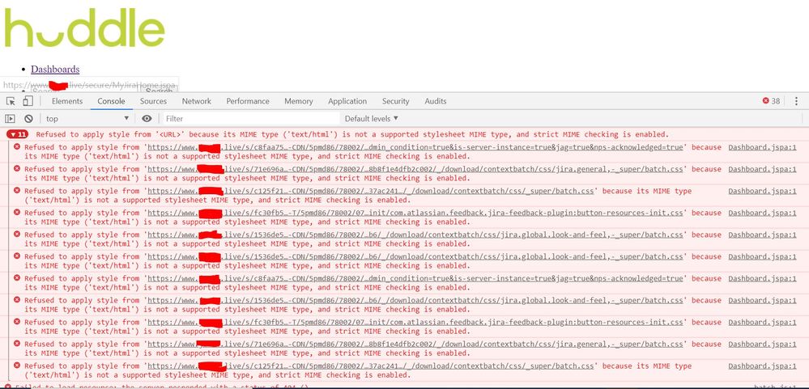Open Dashboard.jspa:1 source beside the last fc30fb5 error

(x=762, y=323)
